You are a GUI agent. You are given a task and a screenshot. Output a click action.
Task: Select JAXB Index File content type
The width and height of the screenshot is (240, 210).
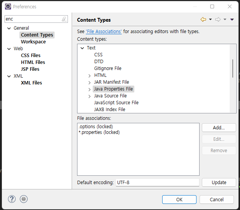(110, 110)
